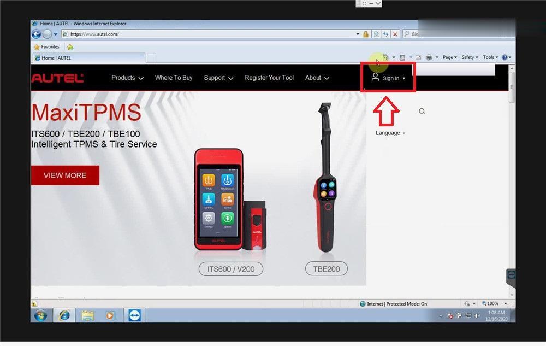Show hidden system tray icons arrow

441,316
